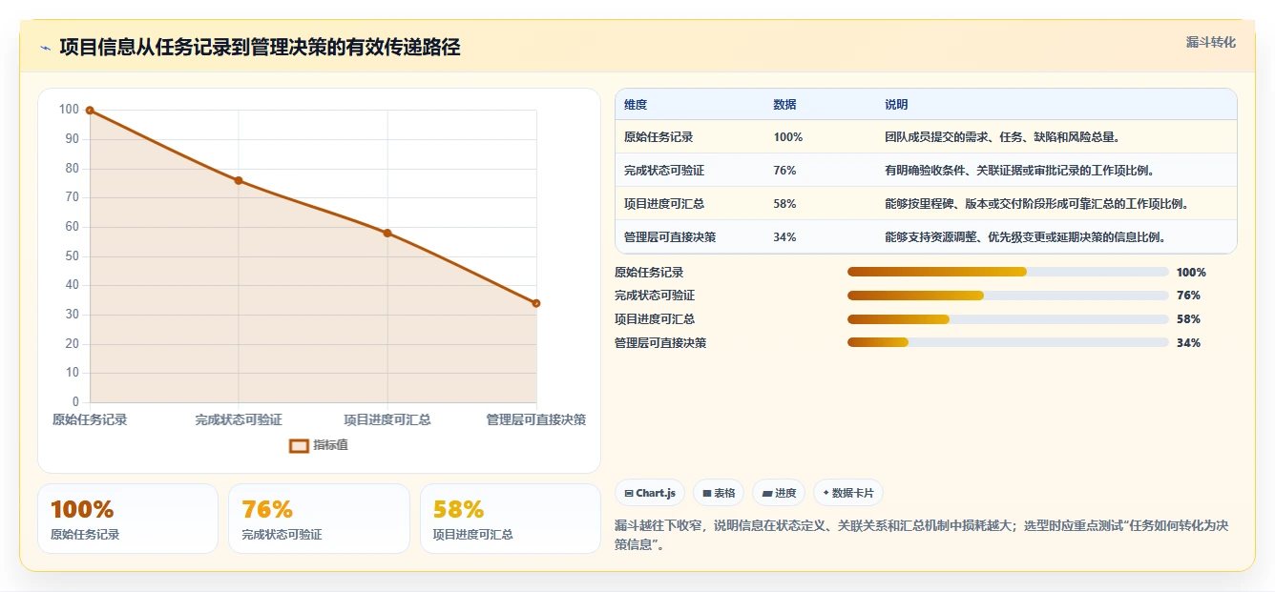Click the 指标值 legend label
Screen dimensions: 1275x592
330,445
